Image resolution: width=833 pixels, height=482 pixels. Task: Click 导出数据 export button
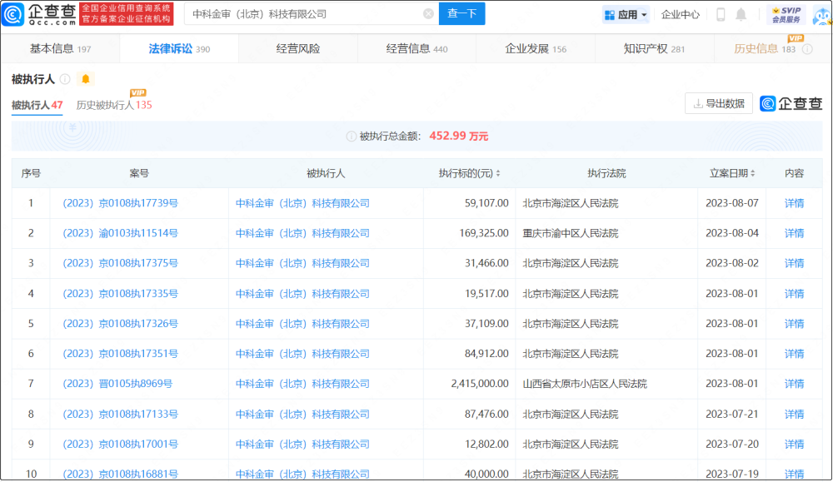point(719,103)
